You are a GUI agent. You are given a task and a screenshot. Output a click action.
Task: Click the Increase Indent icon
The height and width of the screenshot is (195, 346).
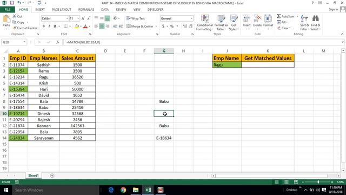click(121, 27)
